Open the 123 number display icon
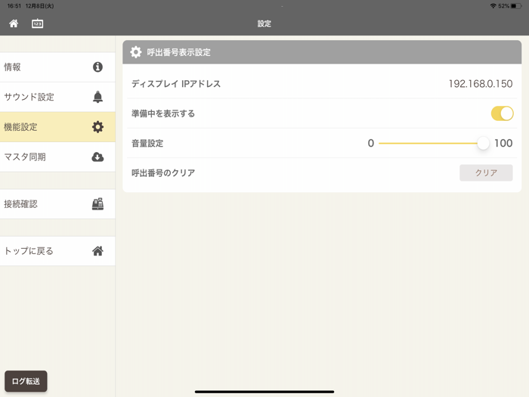Image resolution: width=529 pixels, height=397 pixels. tap(38, 23)
